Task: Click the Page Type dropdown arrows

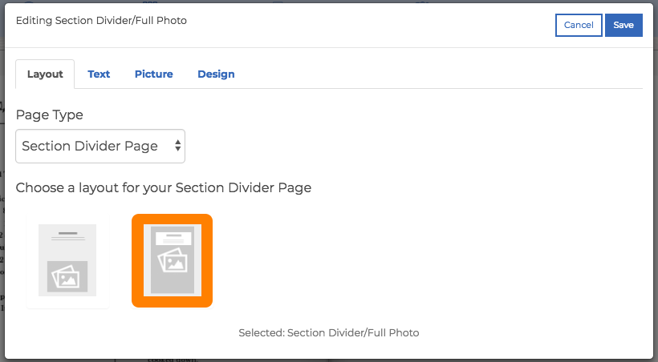Action: pyautogui.click(x=178, y=146)
